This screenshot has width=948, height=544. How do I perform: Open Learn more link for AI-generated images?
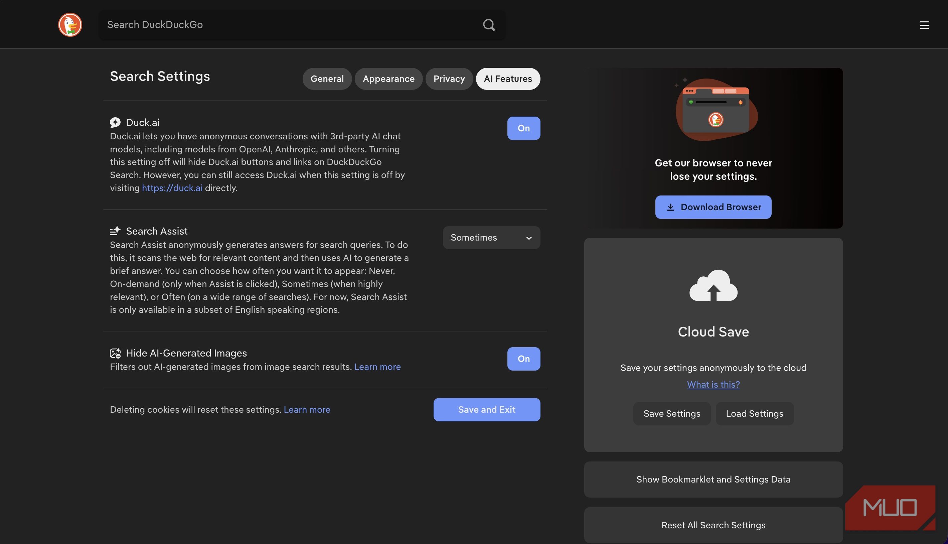pos(377,367)
